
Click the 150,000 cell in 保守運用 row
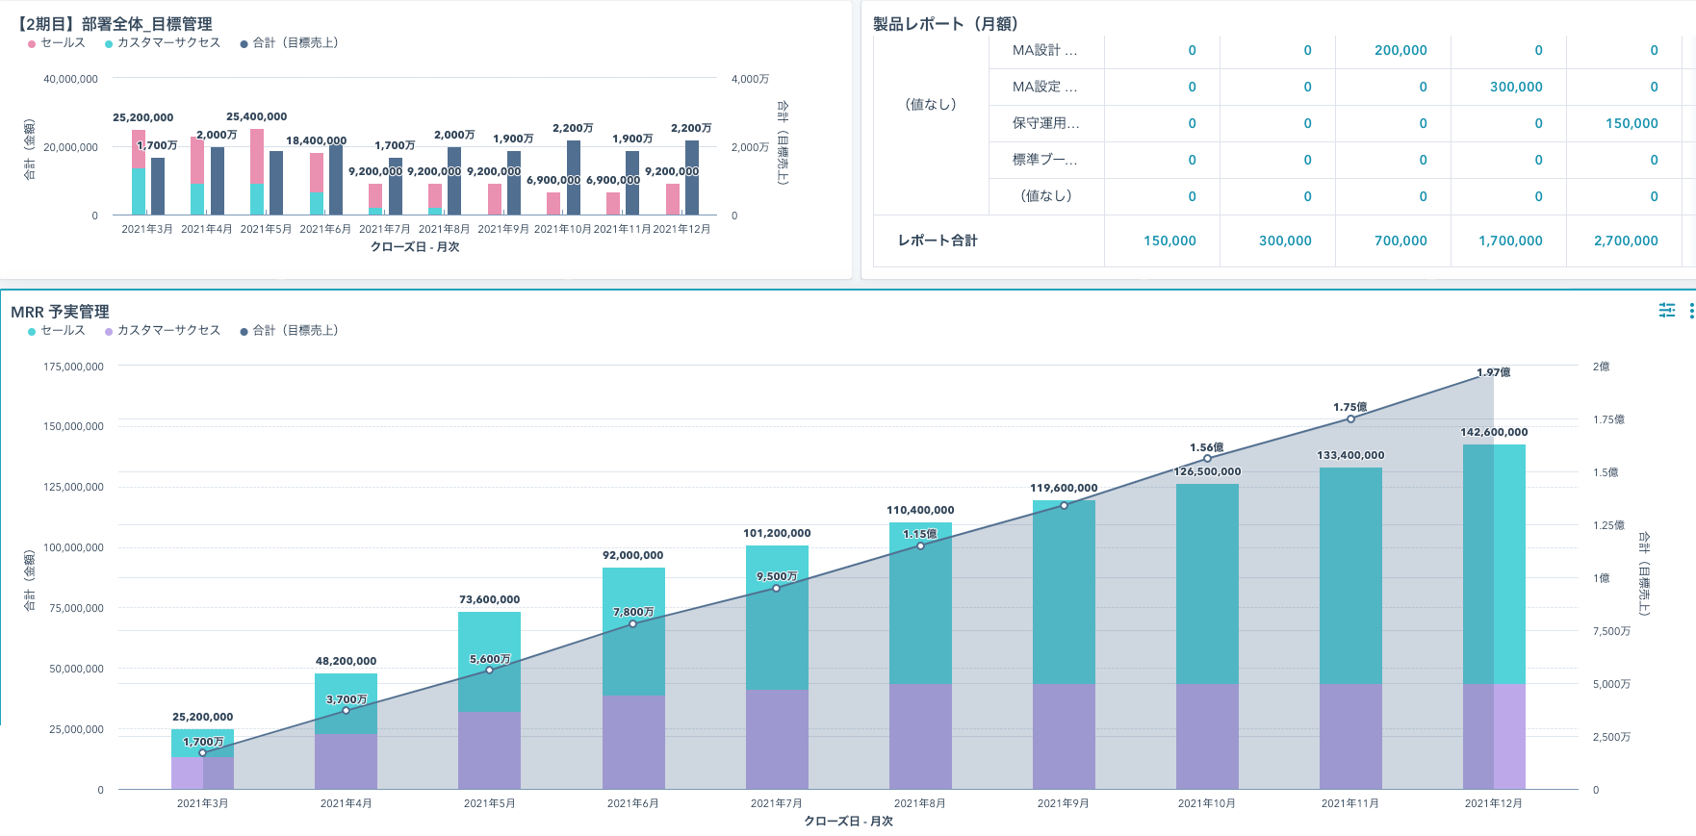tap(1632, 123)
